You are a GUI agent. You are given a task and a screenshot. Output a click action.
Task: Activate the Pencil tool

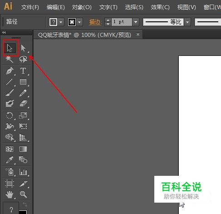(23, 93)
